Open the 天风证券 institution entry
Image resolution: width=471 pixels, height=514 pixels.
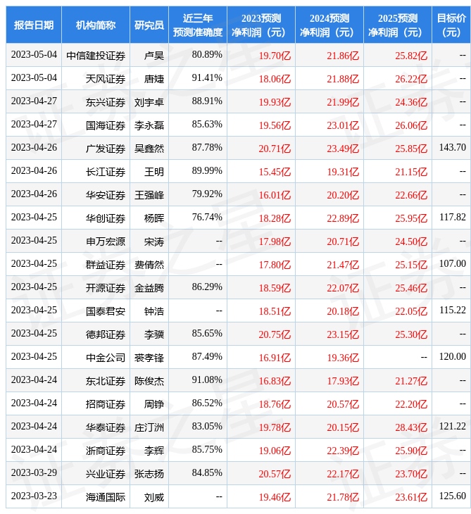coord(106,78)
